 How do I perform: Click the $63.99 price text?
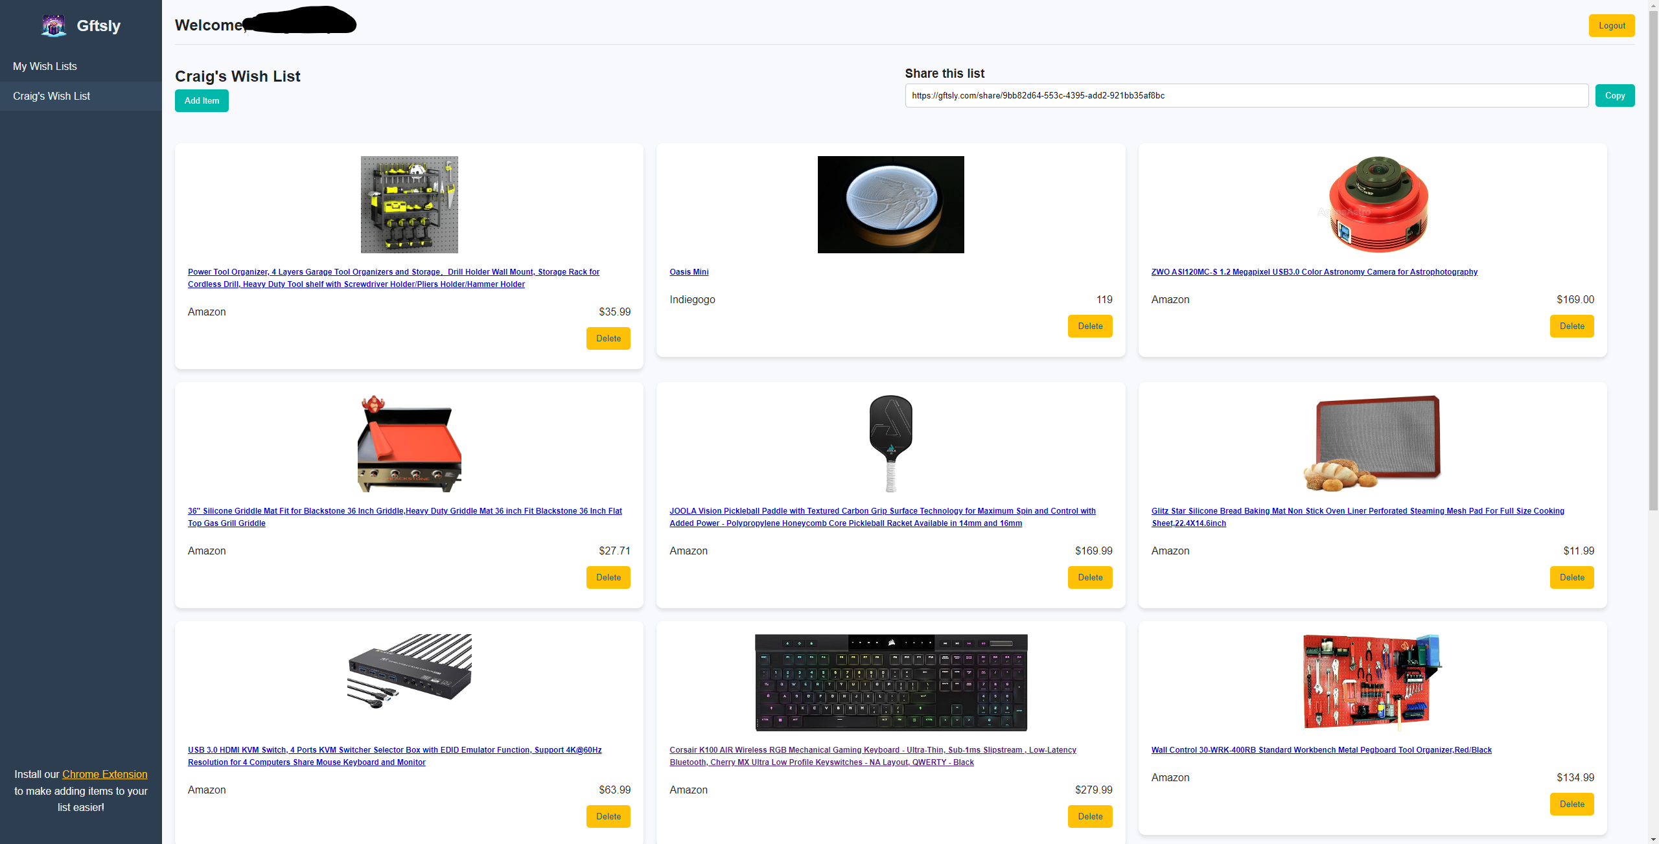click(x=614, y=790)
